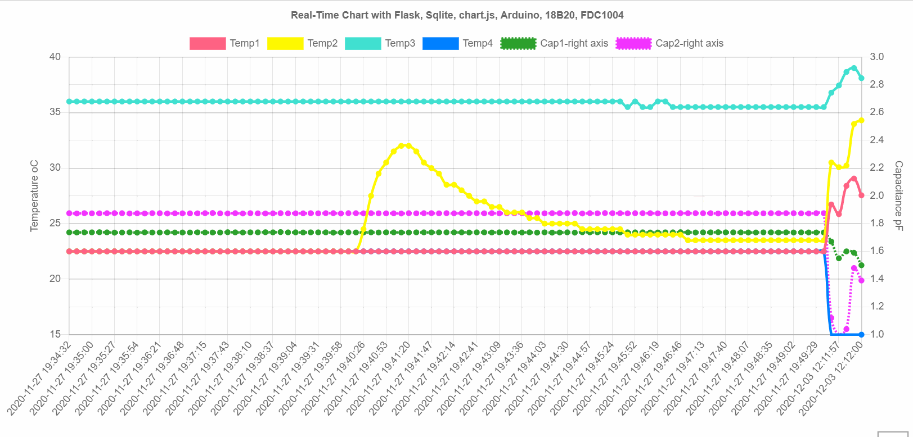Viewport: 913px width, 437px height.
Task: Click timestamp label 2020-11-27 19:35:00
Action: [x=62, y=378]
